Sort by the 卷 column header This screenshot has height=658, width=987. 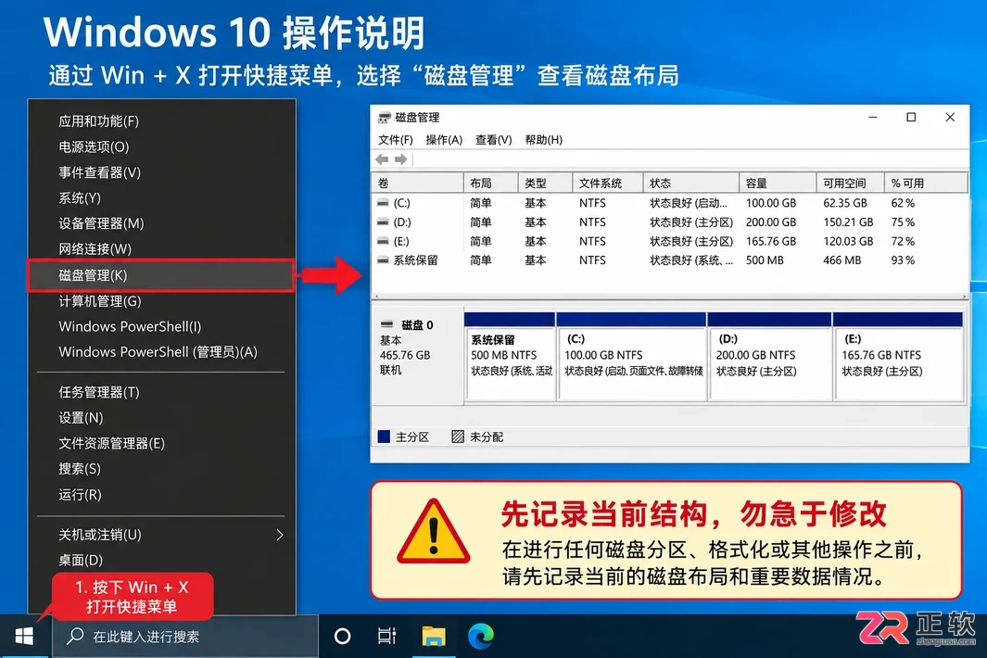click(x=417, y=183)
